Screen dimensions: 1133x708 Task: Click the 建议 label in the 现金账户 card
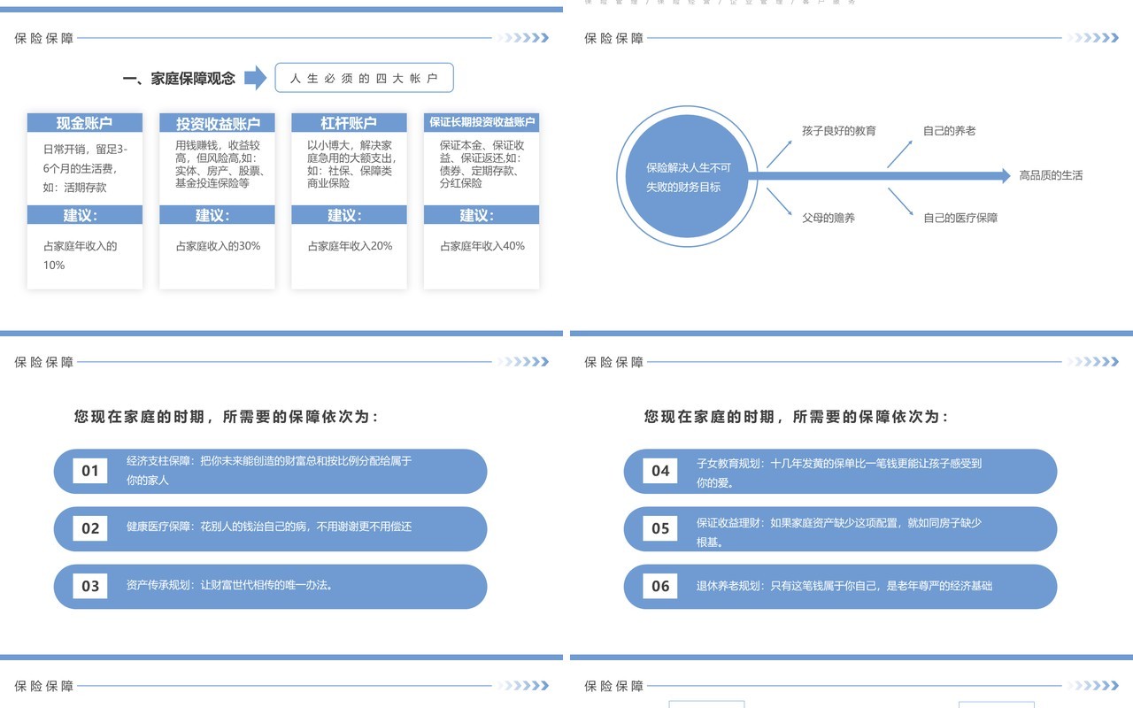click(x=85, y=215)
